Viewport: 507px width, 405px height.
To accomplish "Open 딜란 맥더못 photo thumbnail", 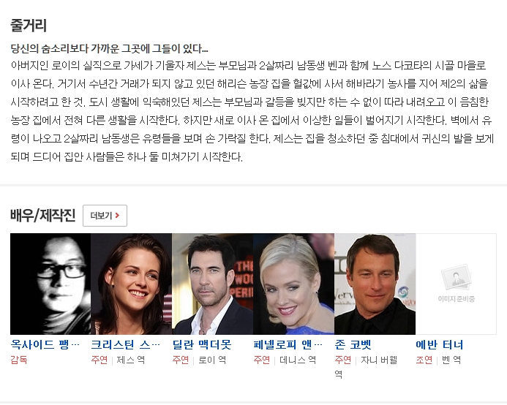I will [x=212, y=284].
